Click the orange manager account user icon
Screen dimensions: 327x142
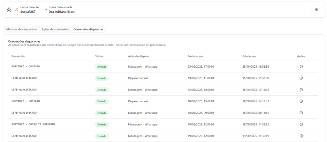(17, 10)
